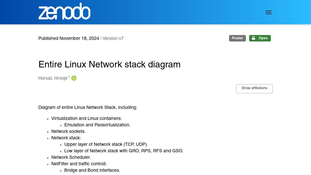
Task: Open the hamburger navigation menu
Action: [268, 12]
